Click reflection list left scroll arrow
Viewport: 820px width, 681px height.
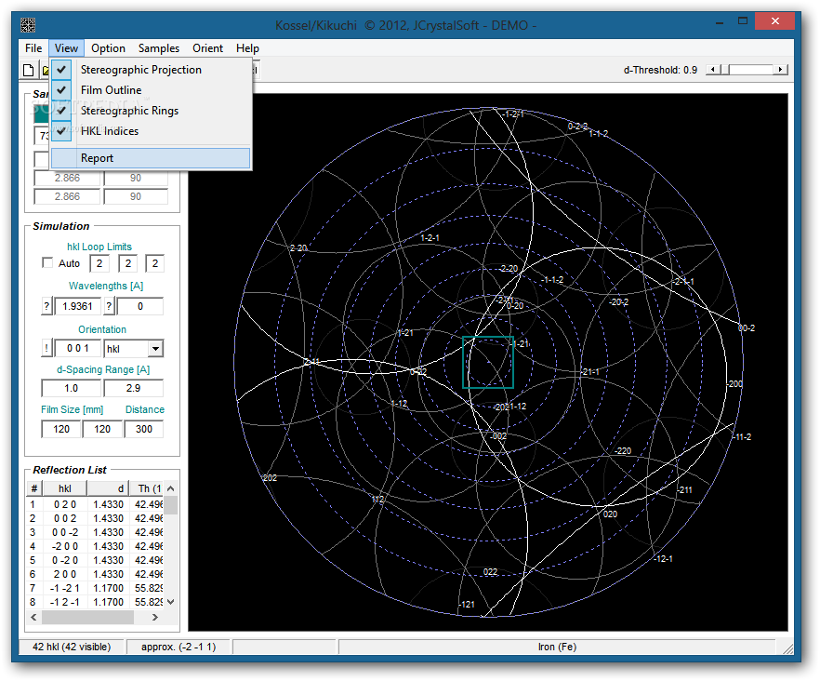[x=34, y=617]
